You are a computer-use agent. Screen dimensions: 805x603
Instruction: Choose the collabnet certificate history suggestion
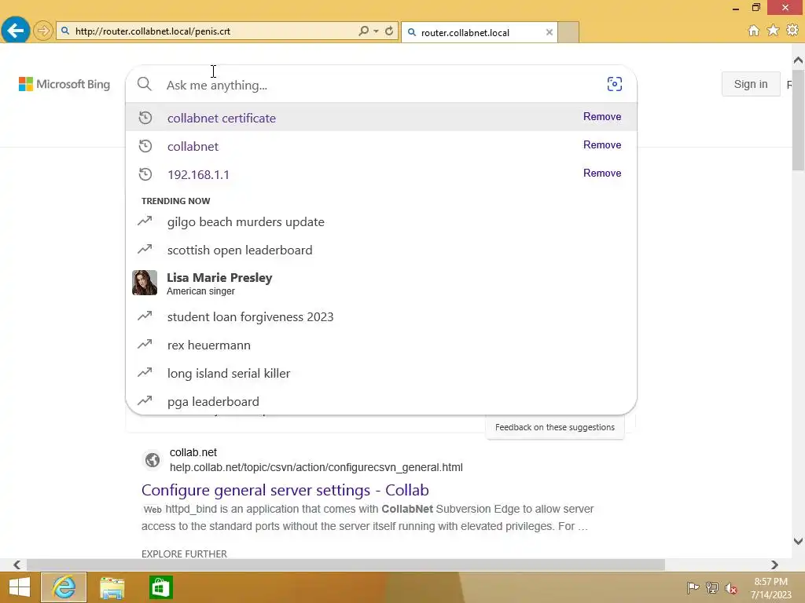381,118
